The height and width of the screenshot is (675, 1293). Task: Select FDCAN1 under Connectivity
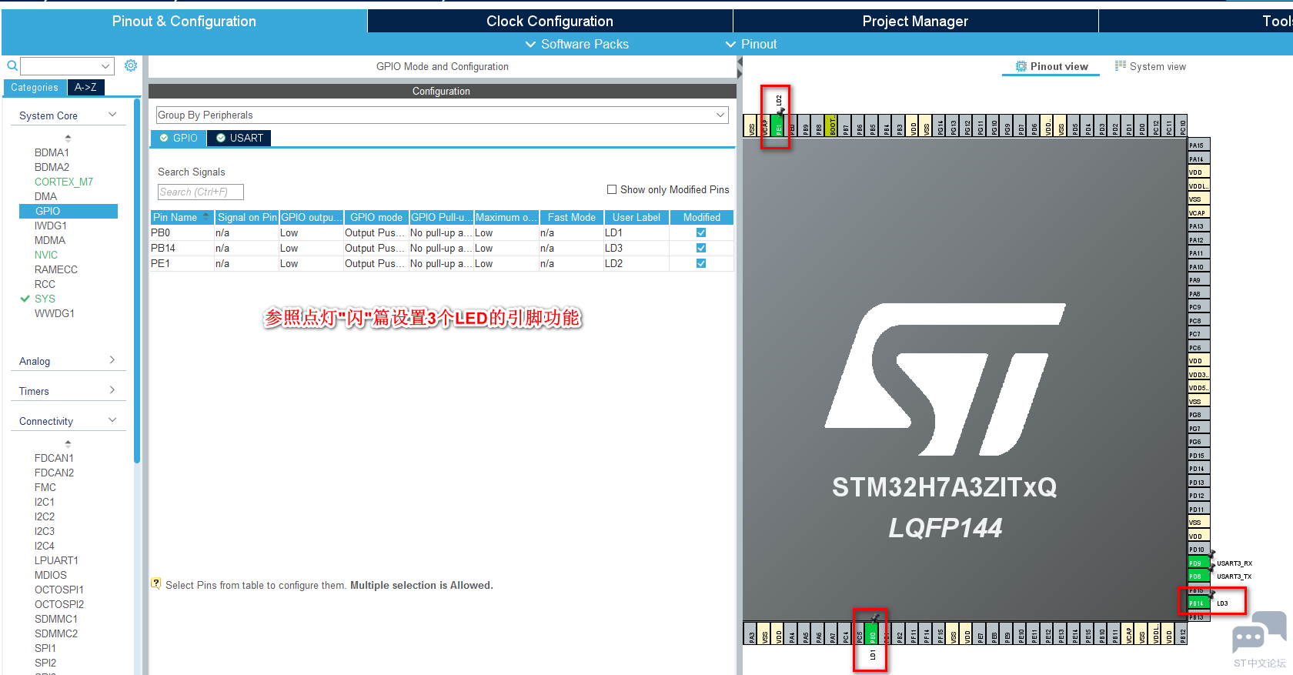(54, 458)
